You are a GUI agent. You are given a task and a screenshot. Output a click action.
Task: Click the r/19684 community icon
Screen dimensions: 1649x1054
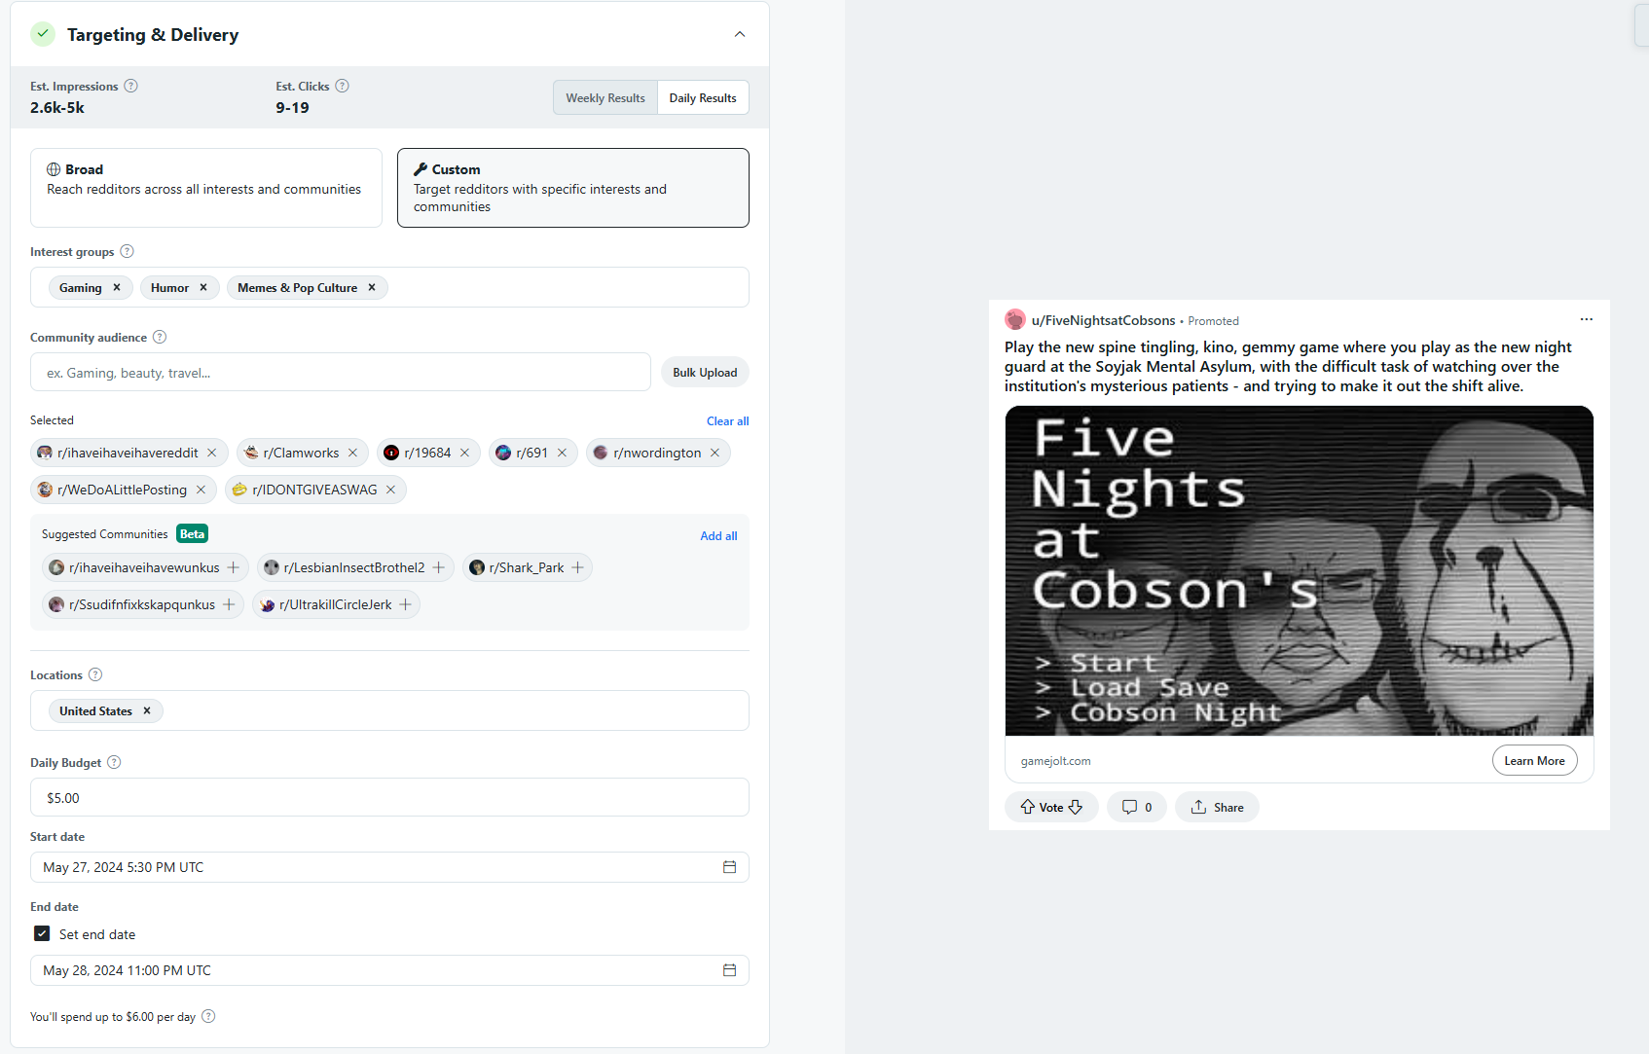point(391,453)
